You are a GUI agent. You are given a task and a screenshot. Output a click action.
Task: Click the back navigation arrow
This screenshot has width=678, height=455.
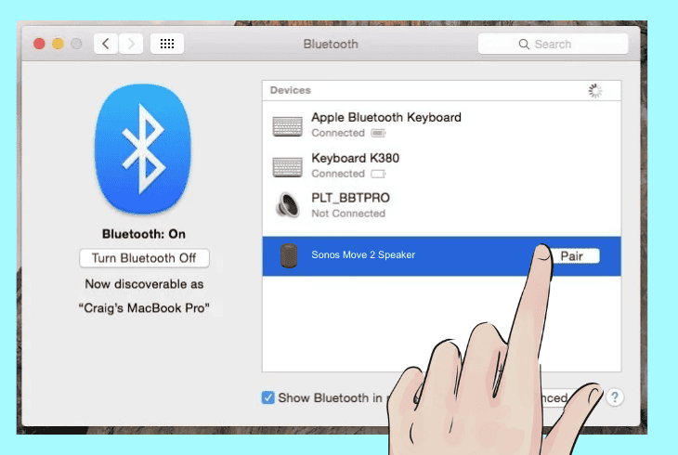click(x=106, y=44)
